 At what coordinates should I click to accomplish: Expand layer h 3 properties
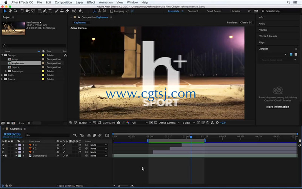click(16, 145)
